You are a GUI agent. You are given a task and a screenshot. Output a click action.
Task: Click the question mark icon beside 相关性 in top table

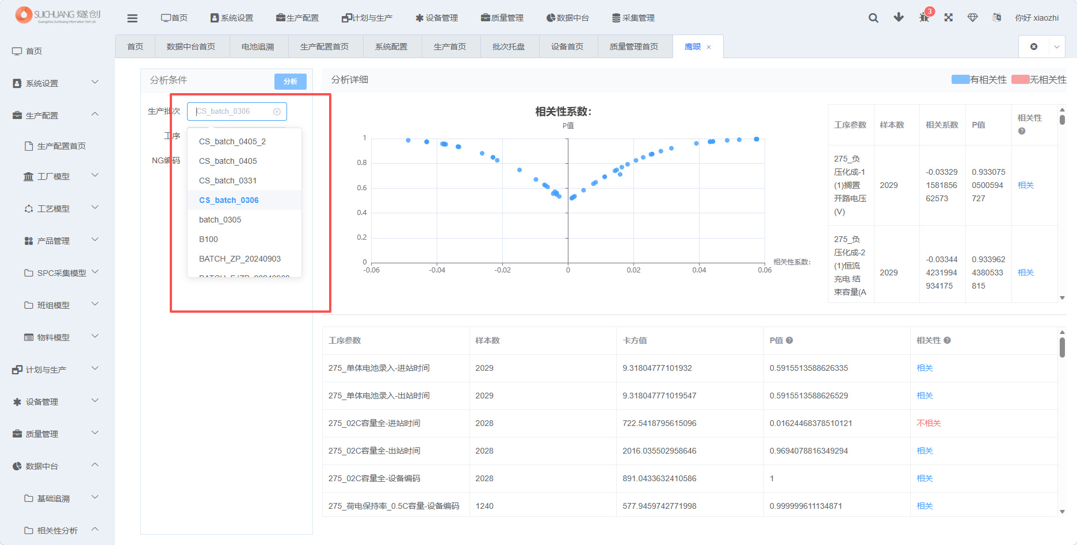tap(1022, 131)
